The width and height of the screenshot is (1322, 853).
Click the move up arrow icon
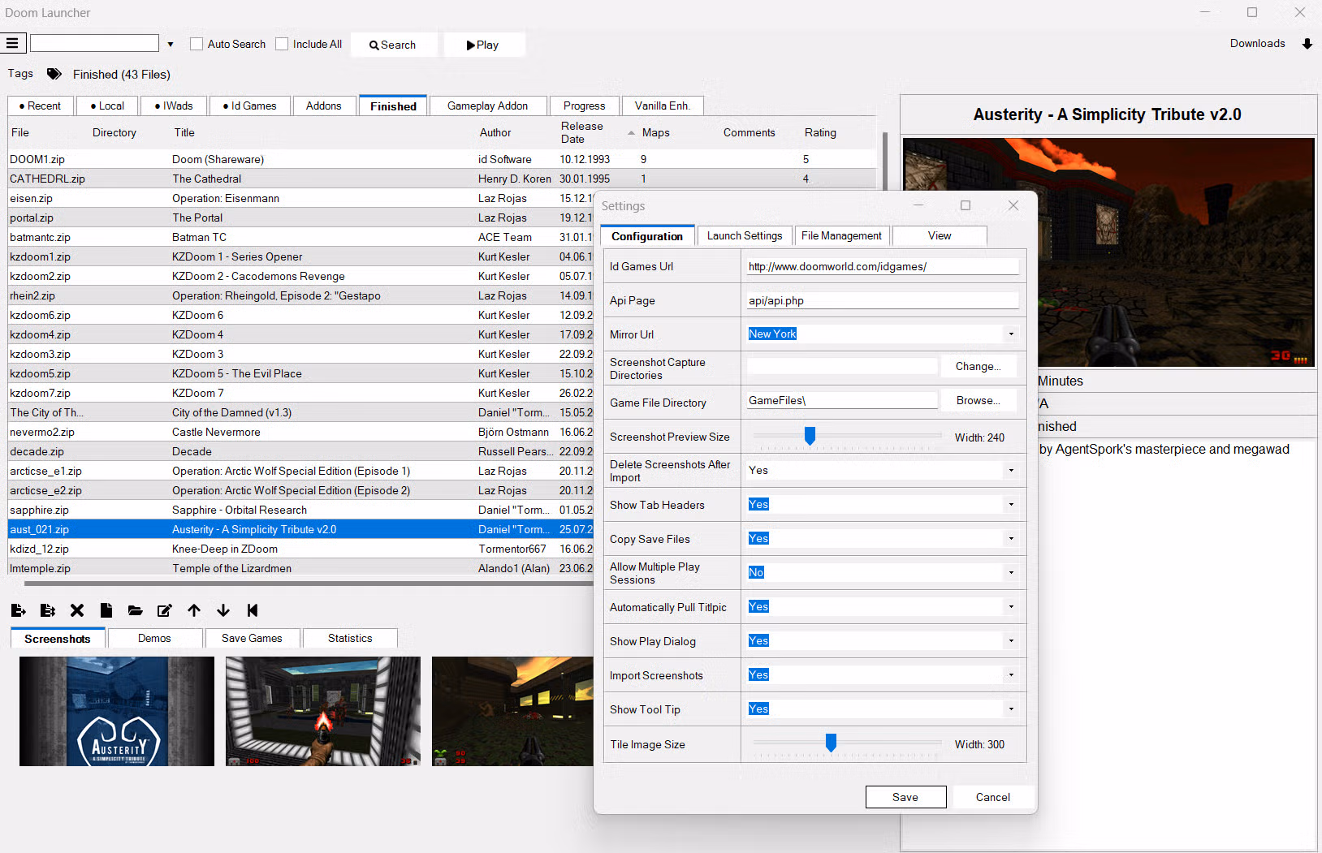tap(194, 610)
